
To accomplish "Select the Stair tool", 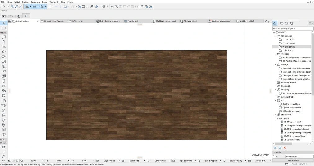I will pyautogui.click(x=4, y=66).
